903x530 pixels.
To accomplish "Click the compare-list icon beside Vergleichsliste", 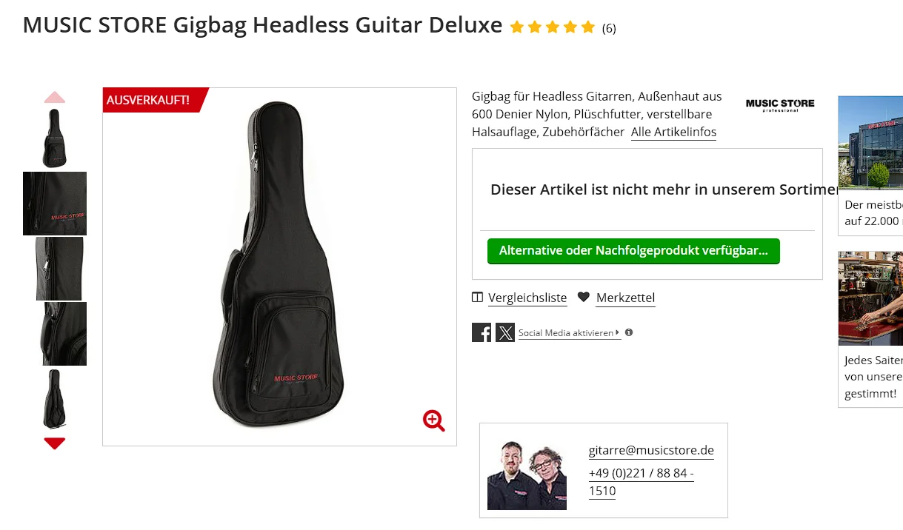I will pos(477,297).
